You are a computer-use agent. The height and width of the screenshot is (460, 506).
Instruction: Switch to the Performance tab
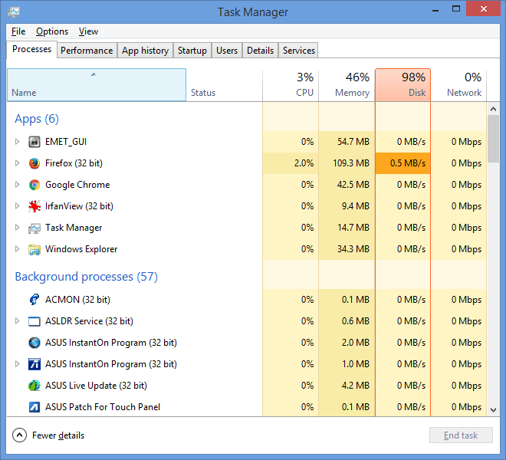click(x=87, y=51)
